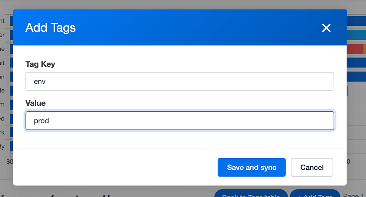Cancel the Add Tags dialog
366x197 pixels.
[x=312, y=168]
